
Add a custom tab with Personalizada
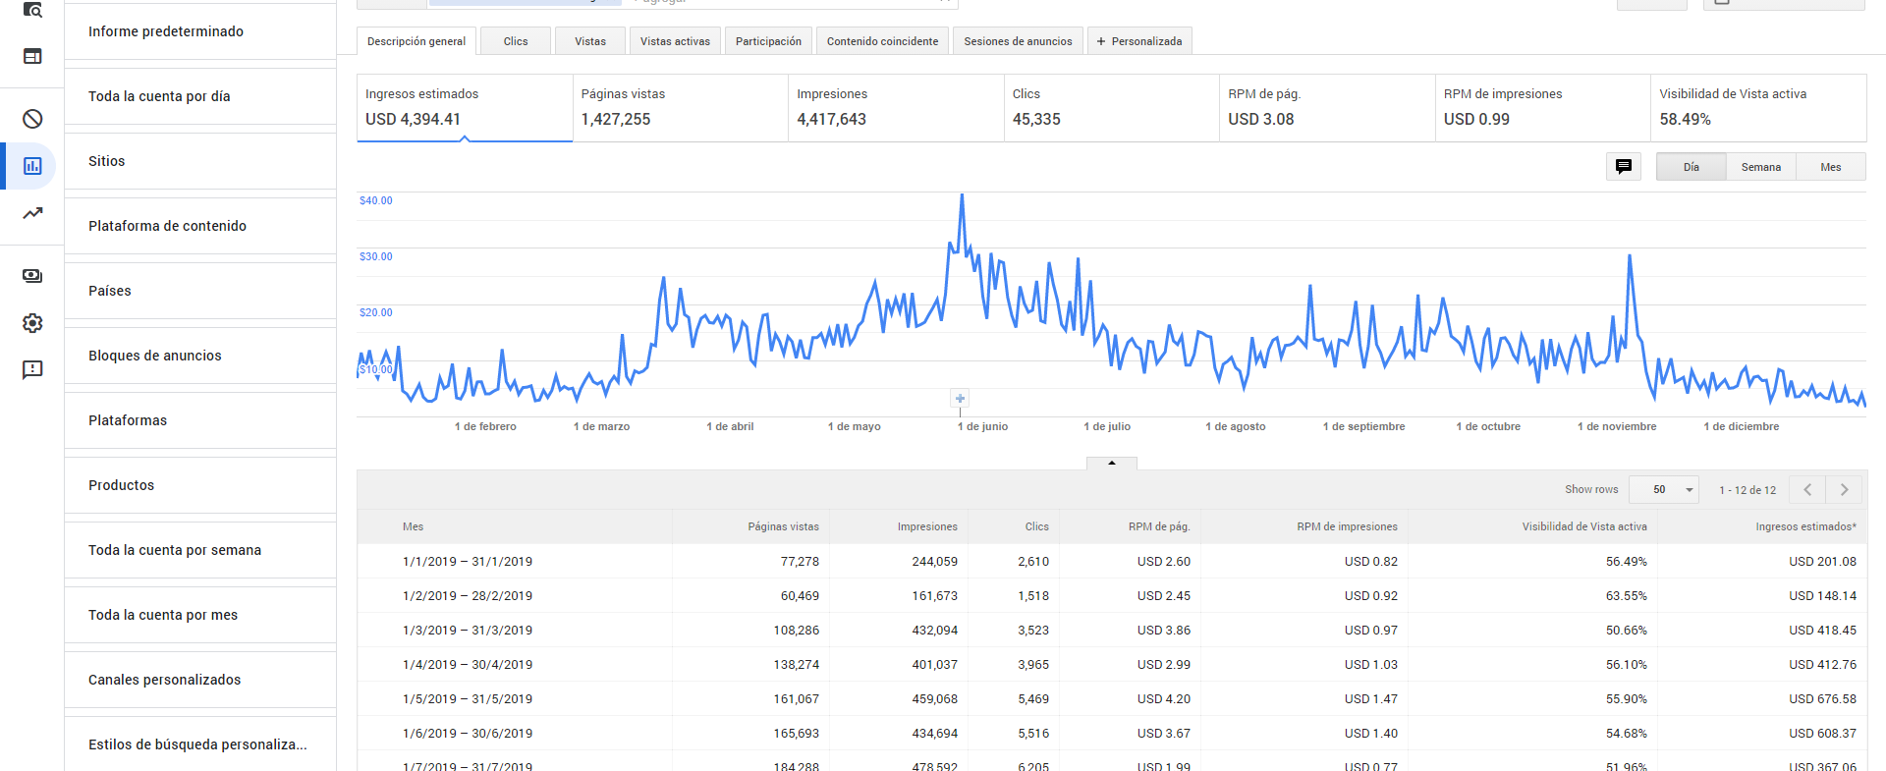tap(1140, 41)
